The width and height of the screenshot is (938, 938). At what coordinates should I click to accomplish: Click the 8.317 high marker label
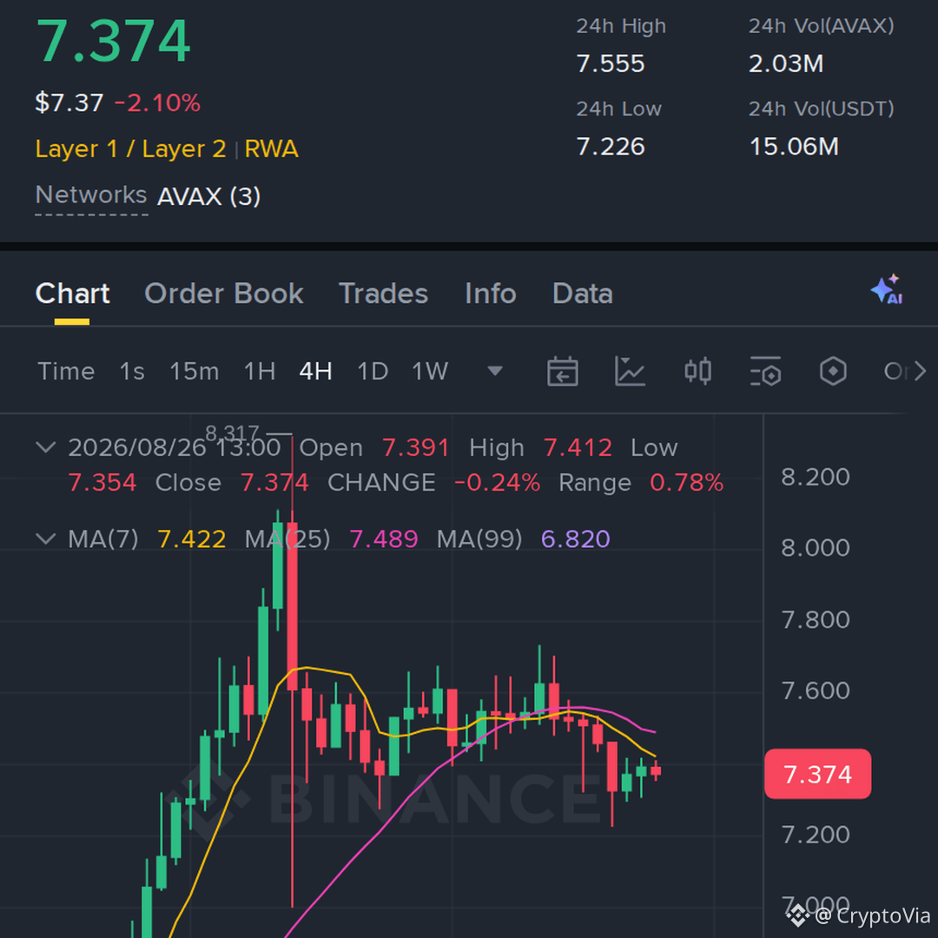tap(232, 432)
